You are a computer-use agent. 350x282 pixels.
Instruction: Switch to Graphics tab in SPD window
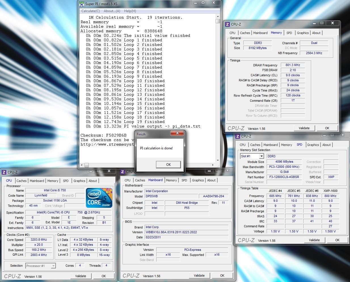[x=313, y=145]
